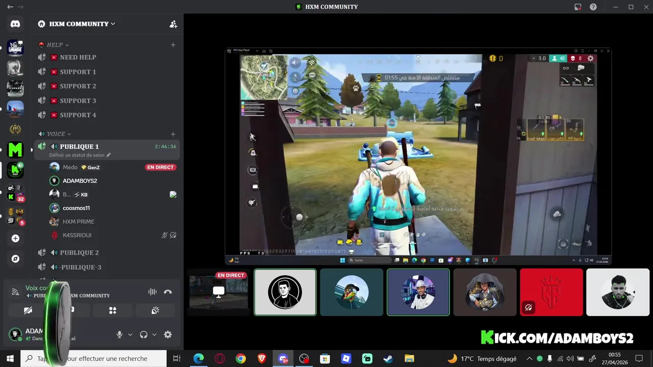Select the HXM server icon in sidebar
The width and height of the screenshot is (653, 367).
[15, 170]
